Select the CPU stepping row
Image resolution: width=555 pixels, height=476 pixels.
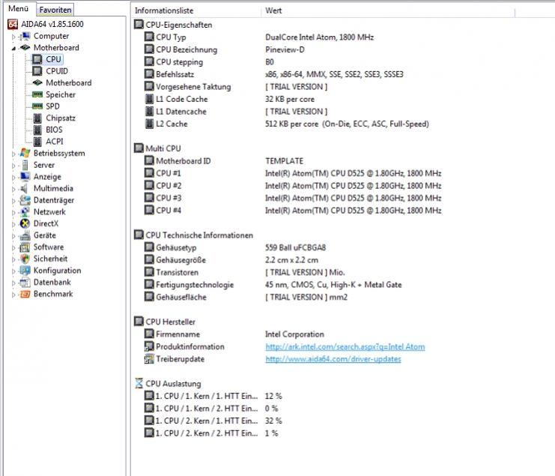209,62
